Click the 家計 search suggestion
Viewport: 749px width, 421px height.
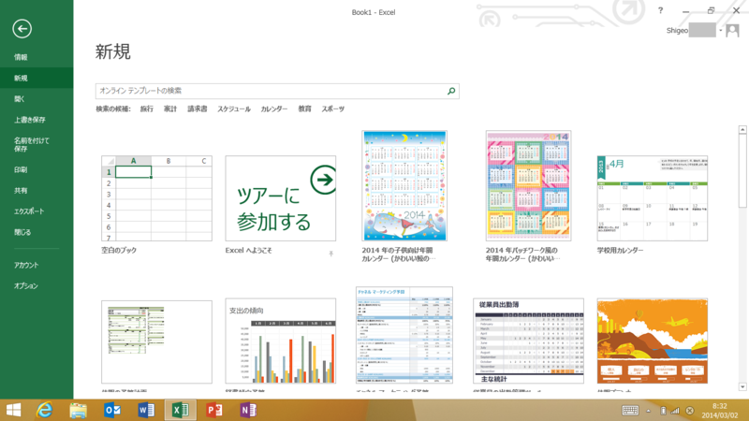click(x=170, y=109)
